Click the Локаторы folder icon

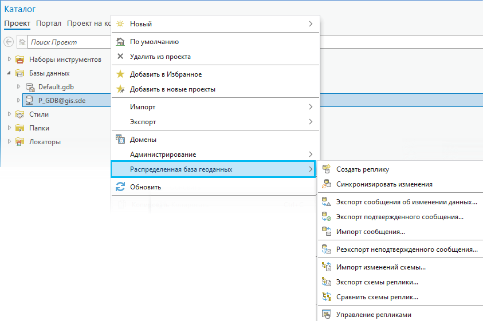click(19, 142)
